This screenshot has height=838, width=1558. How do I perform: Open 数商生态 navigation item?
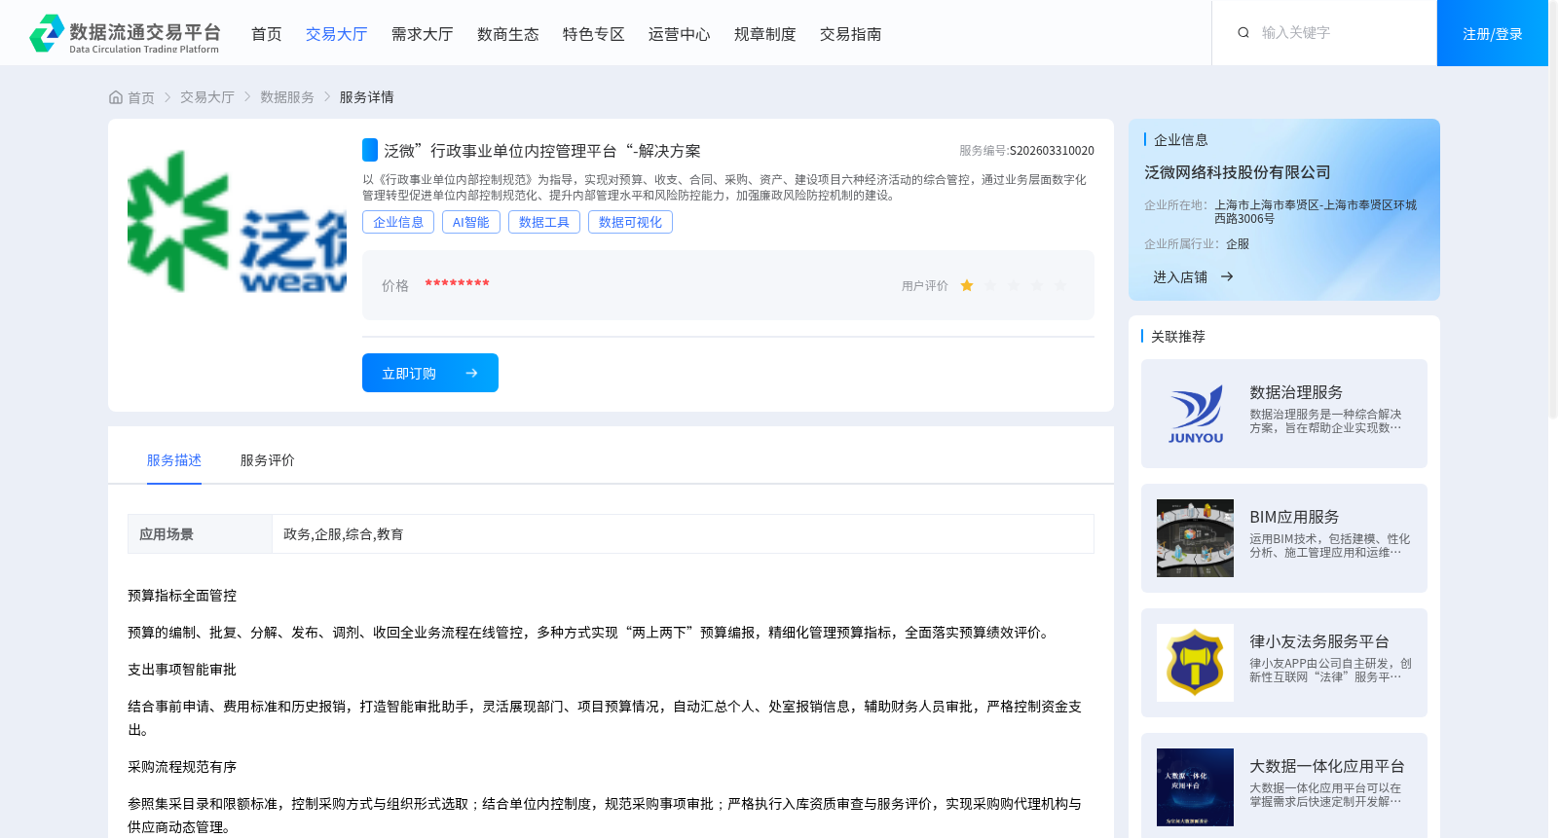click(x=508, y=34)
